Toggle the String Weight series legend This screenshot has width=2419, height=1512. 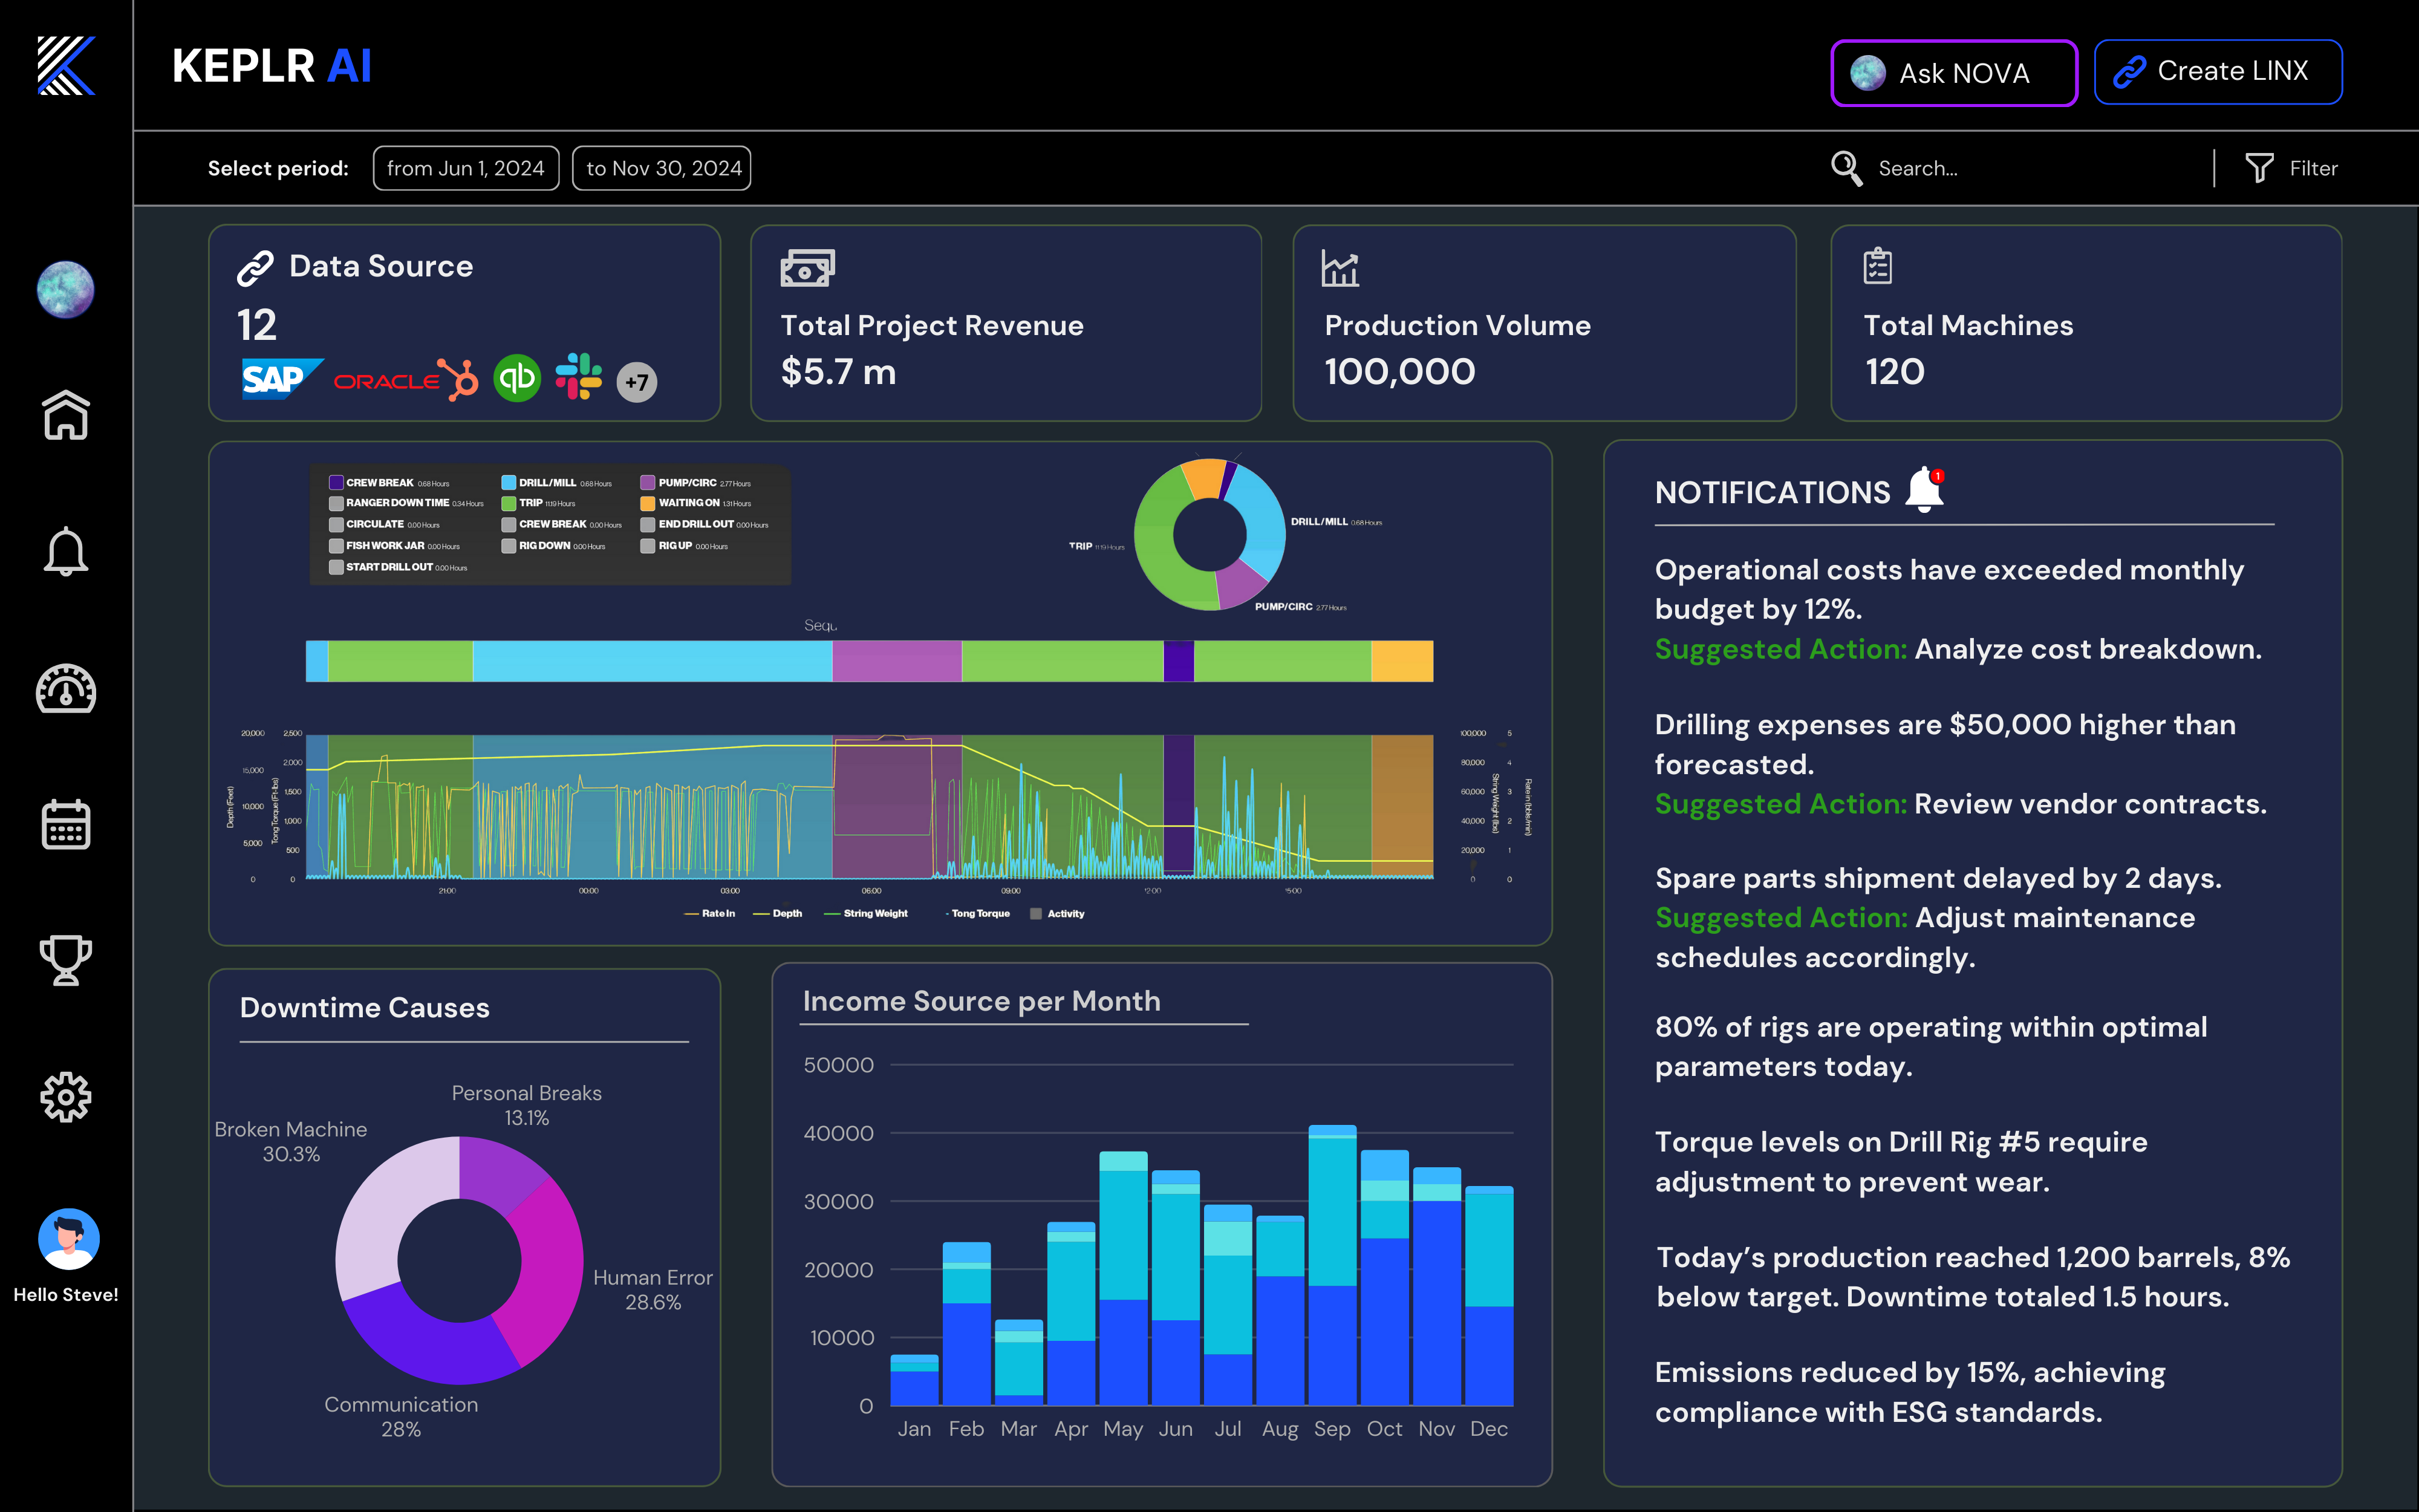pyautogui.click(x=865, y=914)
